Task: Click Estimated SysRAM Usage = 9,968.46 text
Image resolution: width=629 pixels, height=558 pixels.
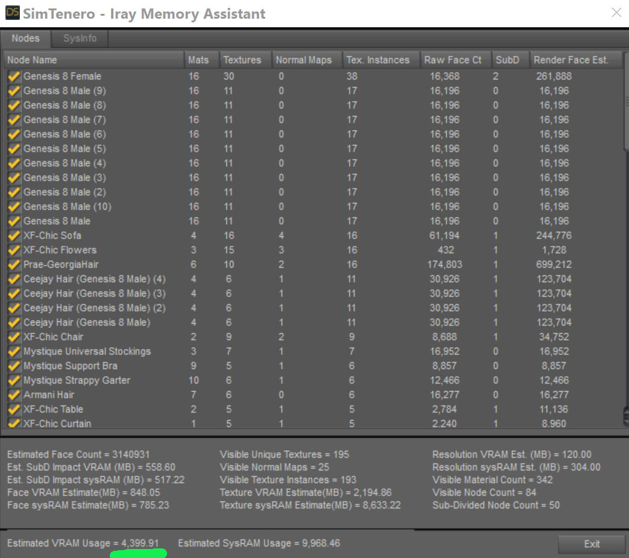Action: 259,543
